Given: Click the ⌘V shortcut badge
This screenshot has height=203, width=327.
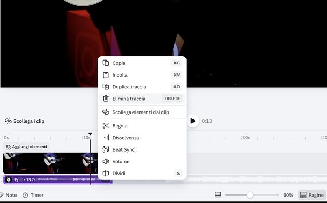Looking at the screenshot, I should (176, 75).
